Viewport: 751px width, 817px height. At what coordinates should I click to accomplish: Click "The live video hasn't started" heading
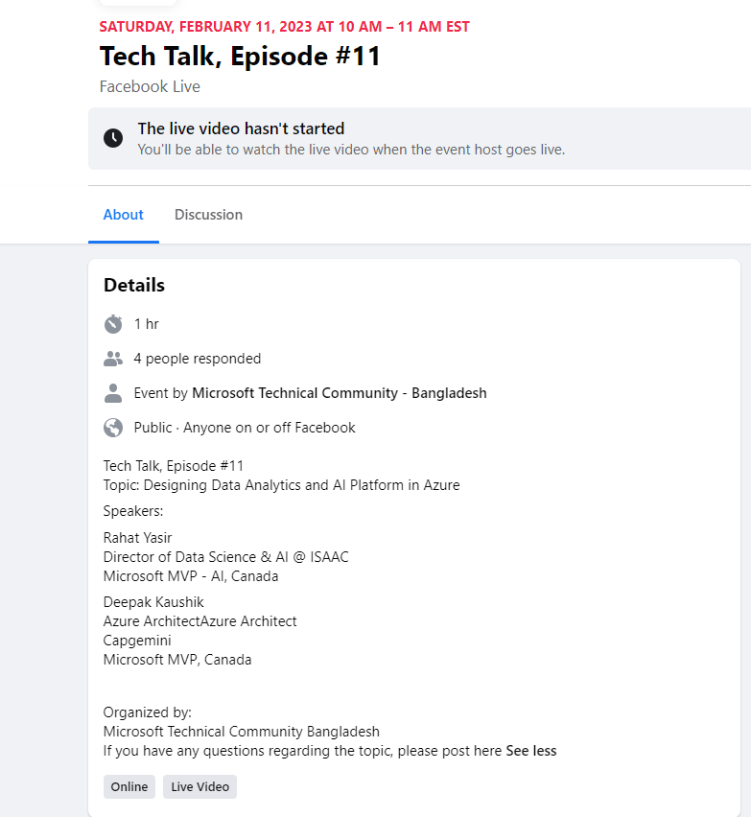point(241,128)
